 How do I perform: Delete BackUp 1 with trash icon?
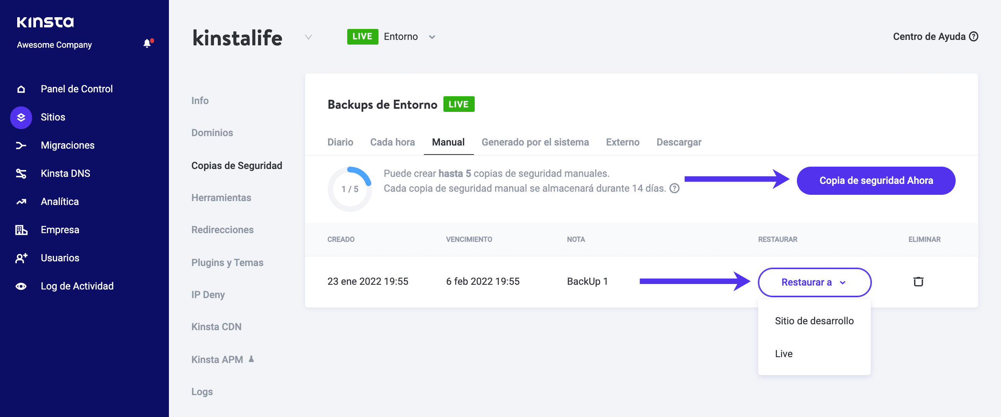(x=918, y=282)
